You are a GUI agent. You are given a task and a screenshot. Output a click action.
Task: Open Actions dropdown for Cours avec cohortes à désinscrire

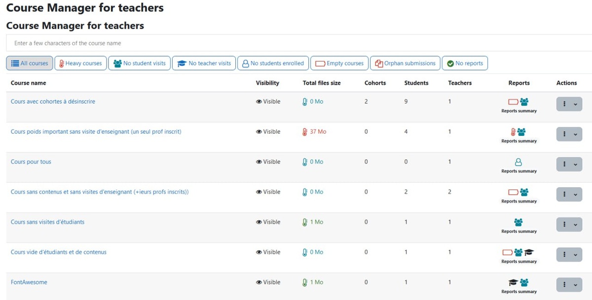(x=569, y=104)
